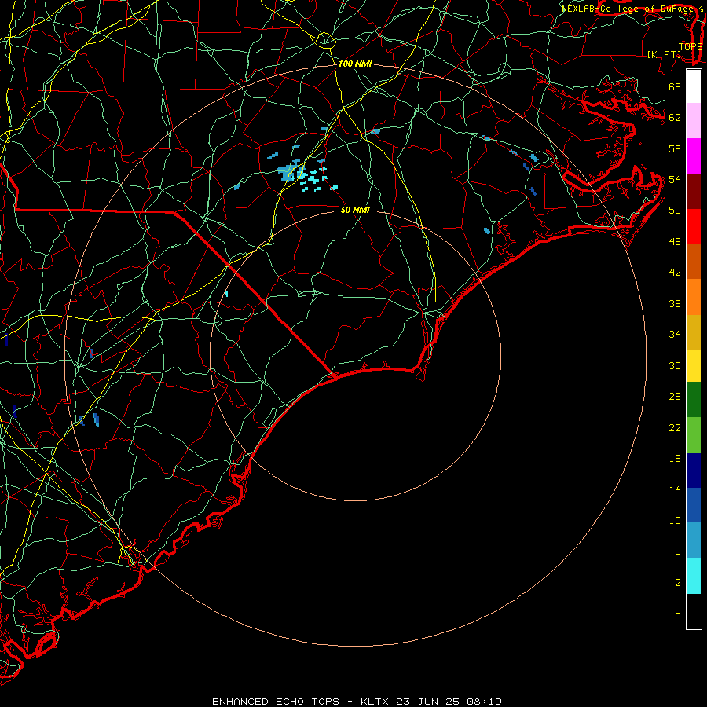Viewport: 707px width, 707px height.
Task: Click the orange legend swatch between 42 and 38
Action: (x=694, y=297)
